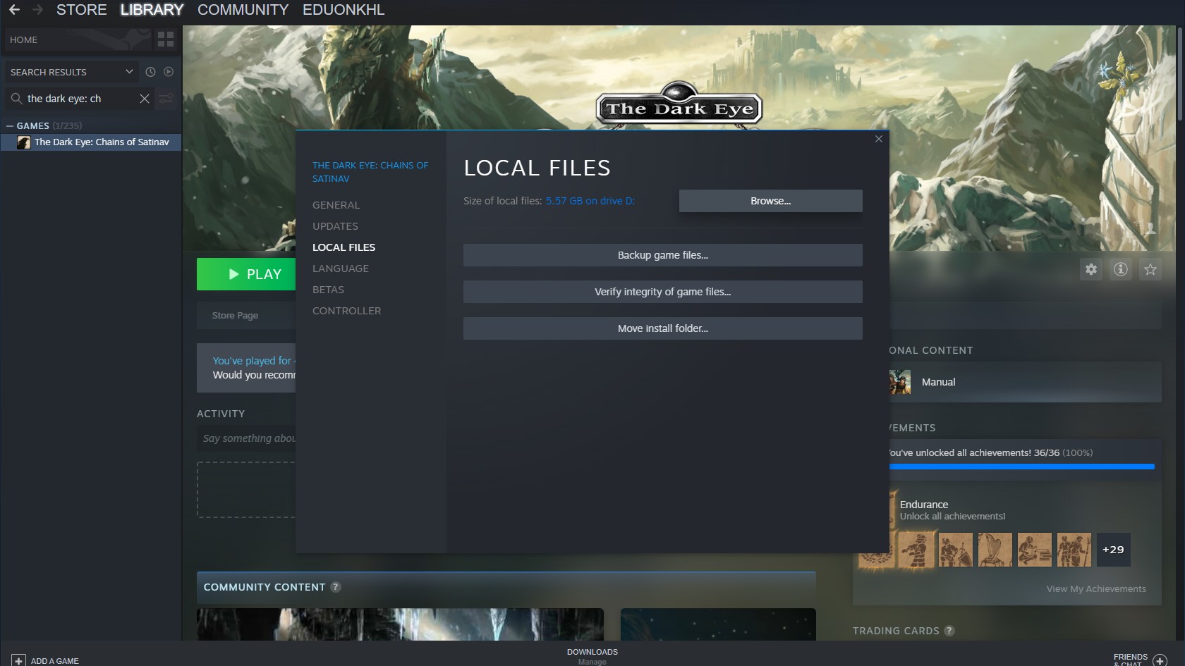Open first community content screenshot
Viewport: 1185px width, 666px height.
click(400, 624)
